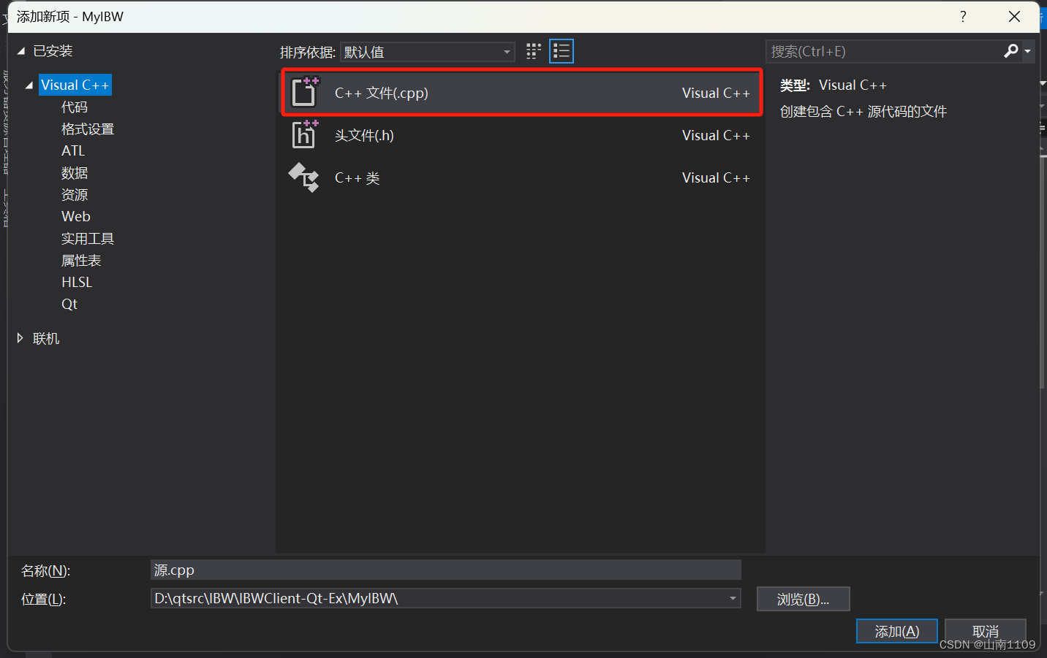The width and height of the screenshot is (1047, 658).
Task: Choose the 头文件(.h) template row
Action: (521, 135)
